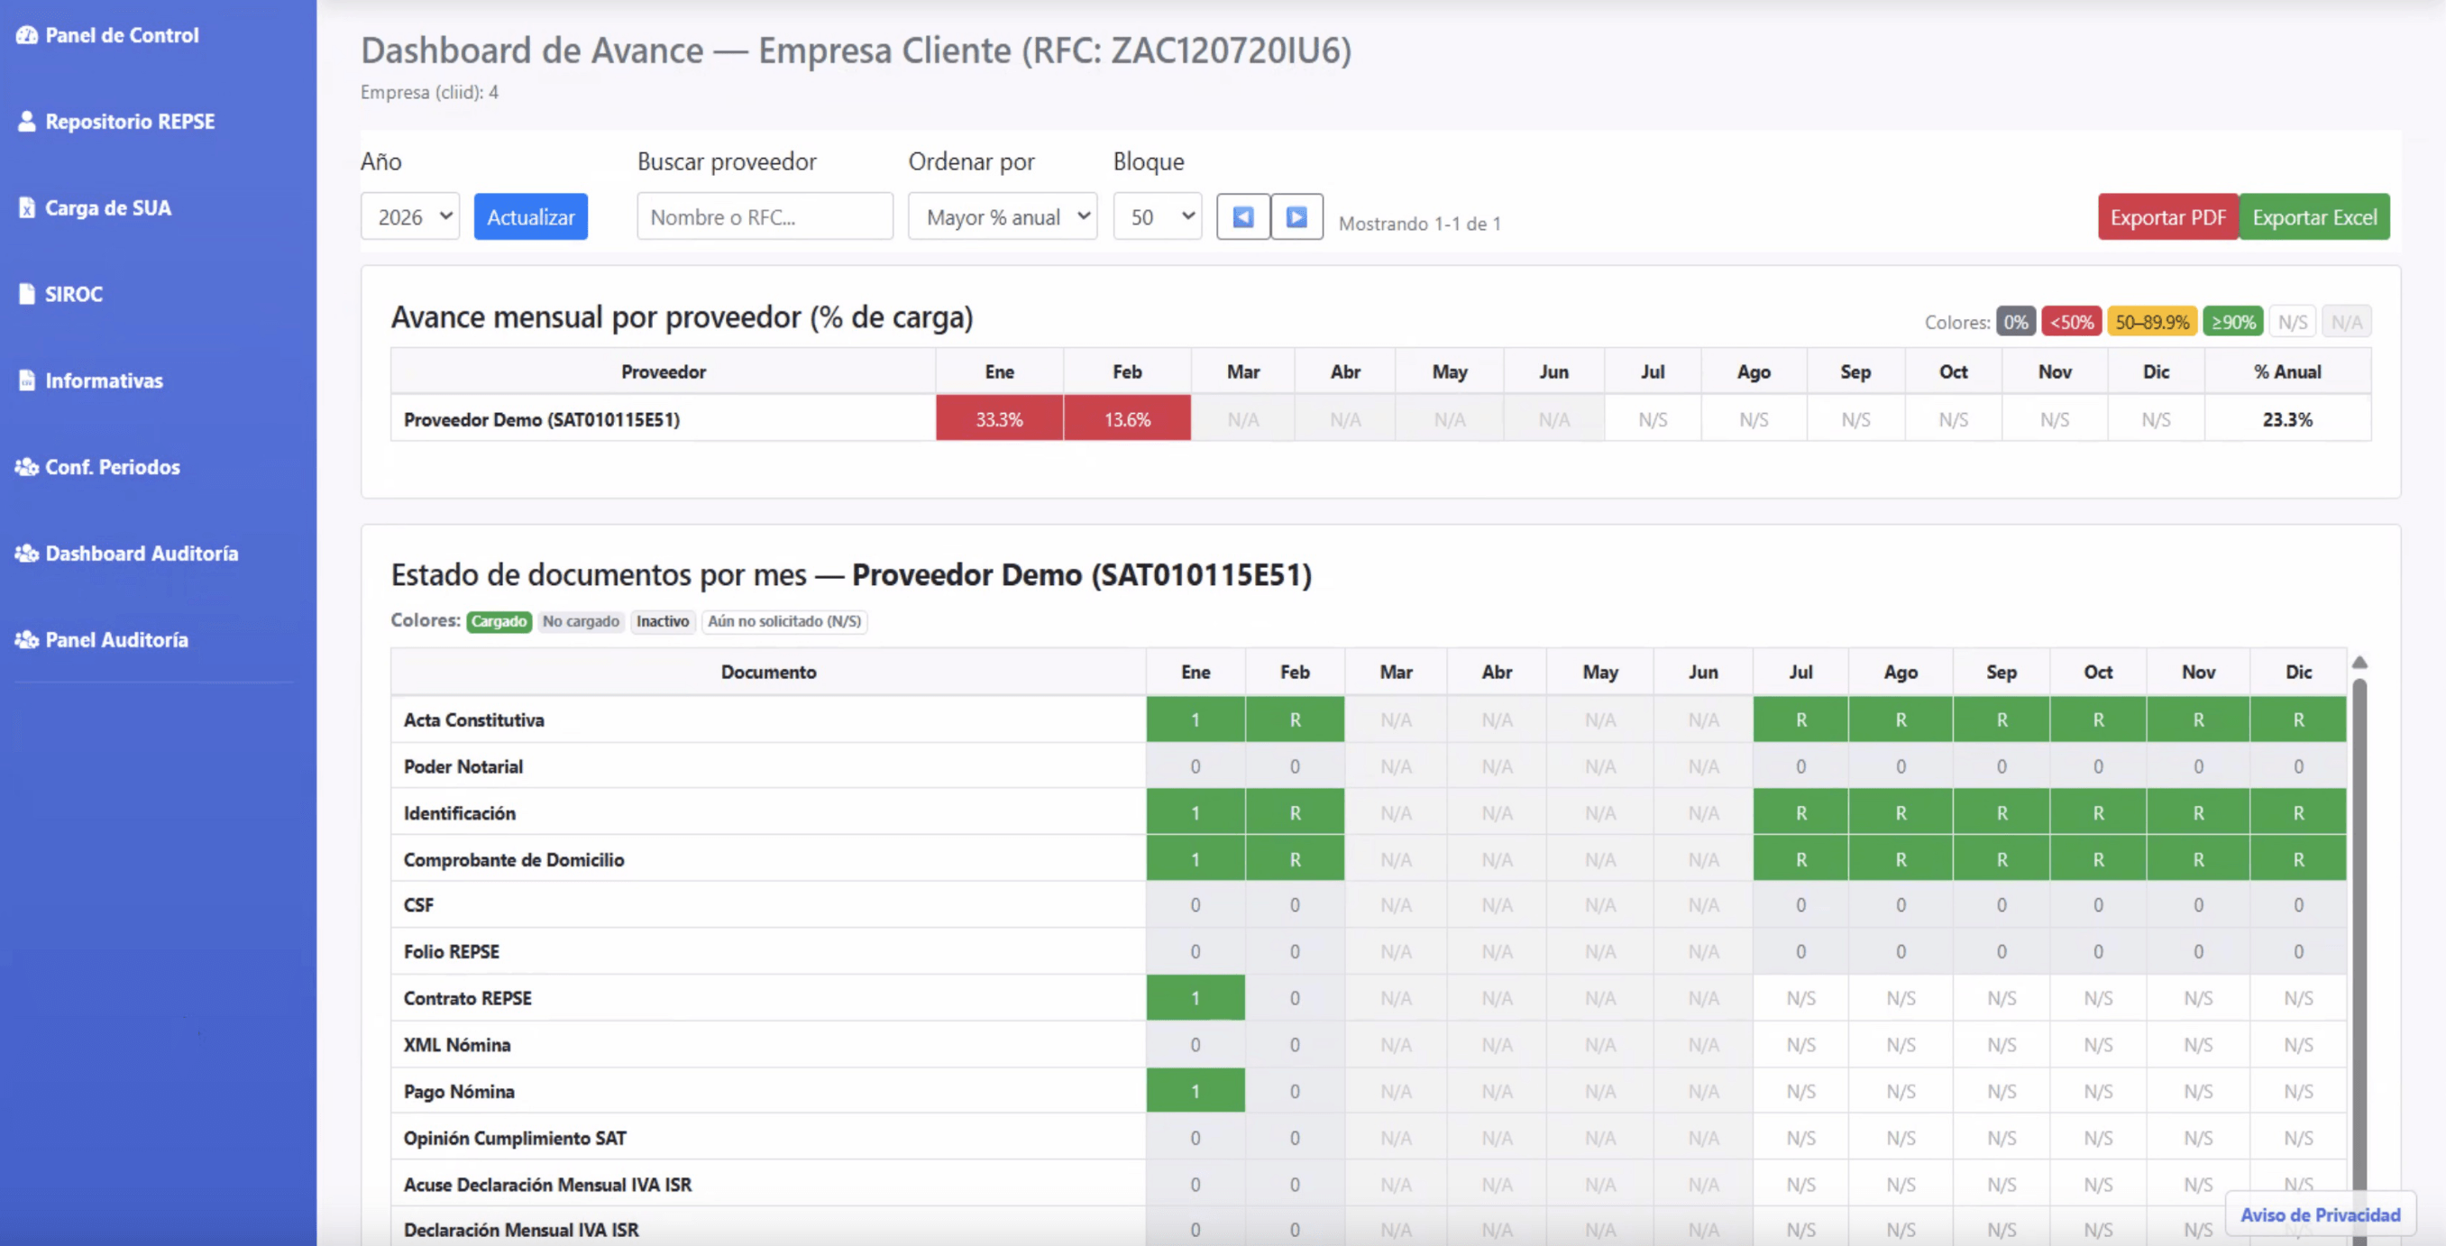Go to previous block with left arrow
The height and width of the screenshot is (1246, 2446).
(1243, 217)
